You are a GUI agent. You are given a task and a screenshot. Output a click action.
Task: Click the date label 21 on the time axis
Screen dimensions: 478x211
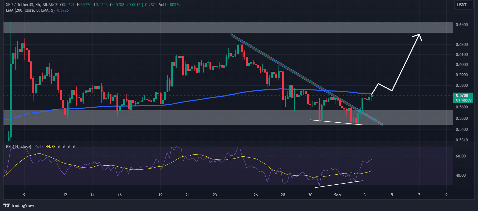point(188,195)
